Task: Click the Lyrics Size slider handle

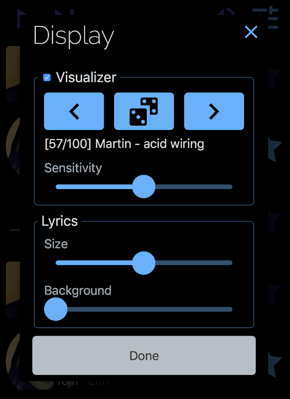Action: coord(144,263)
